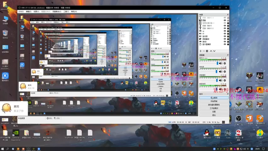Click the 属性 properties button below preview
The width and height of the screenshot is (268, 151).
49,118
